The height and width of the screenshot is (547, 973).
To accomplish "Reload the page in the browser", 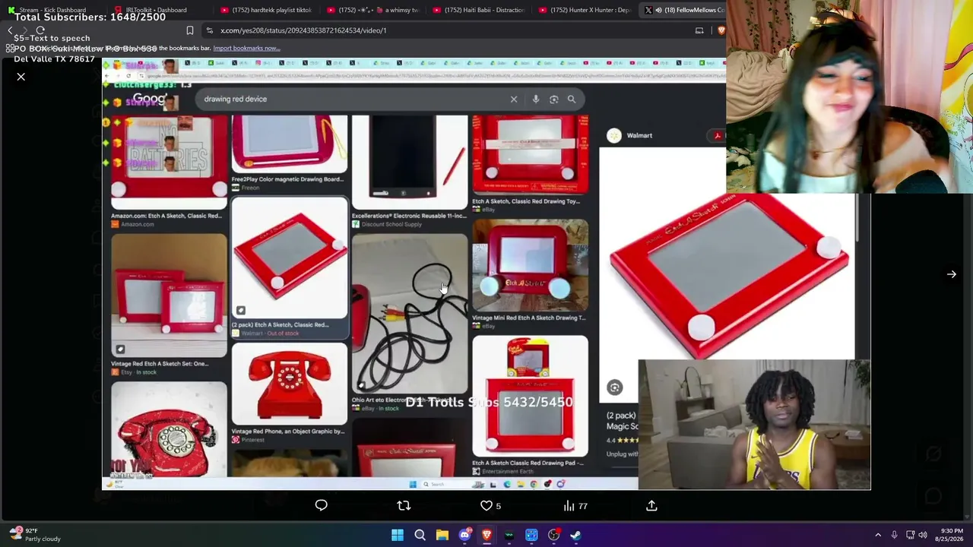I will [x=40, y=30].
